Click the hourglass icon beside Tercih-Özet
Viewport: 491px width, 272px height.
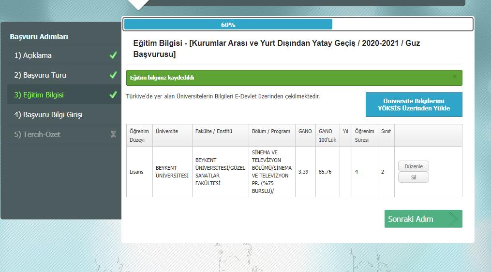[113, 134]
